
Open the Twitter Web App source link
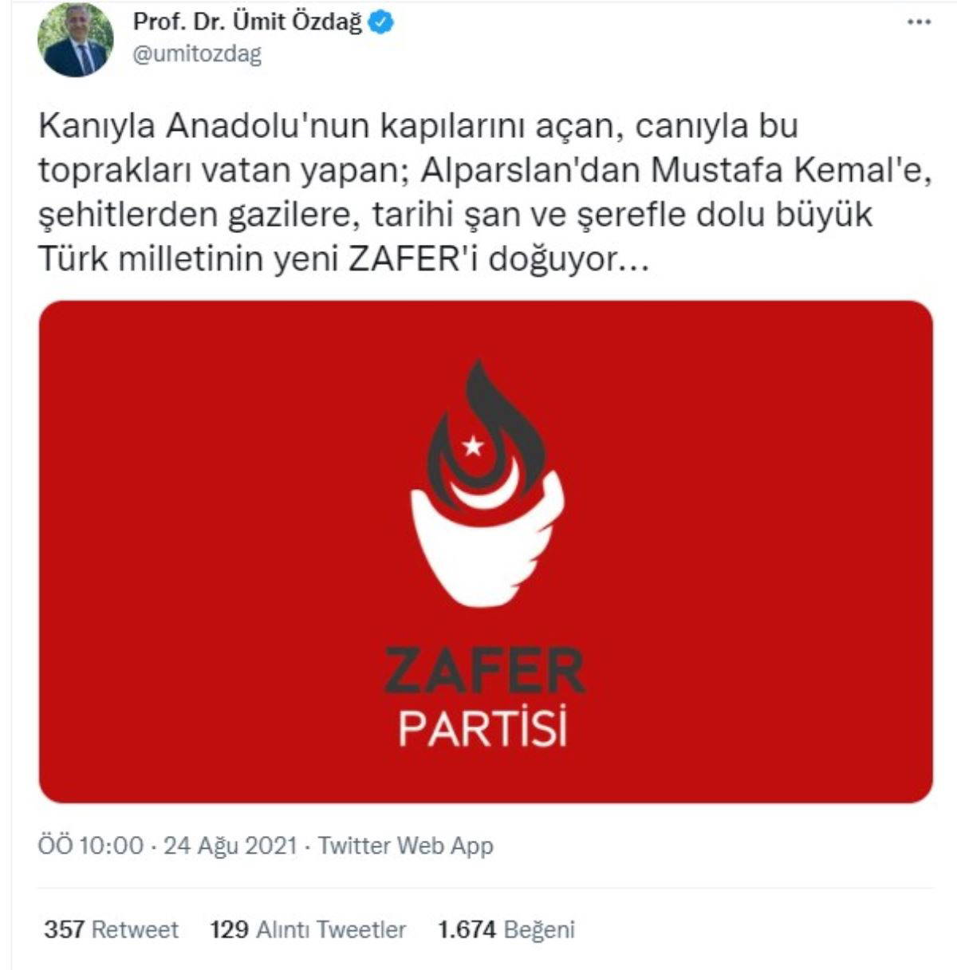[406, 846]
